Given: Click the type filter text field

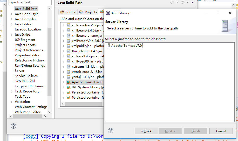Looking at the screenshot, I should (x=30, y=2).
